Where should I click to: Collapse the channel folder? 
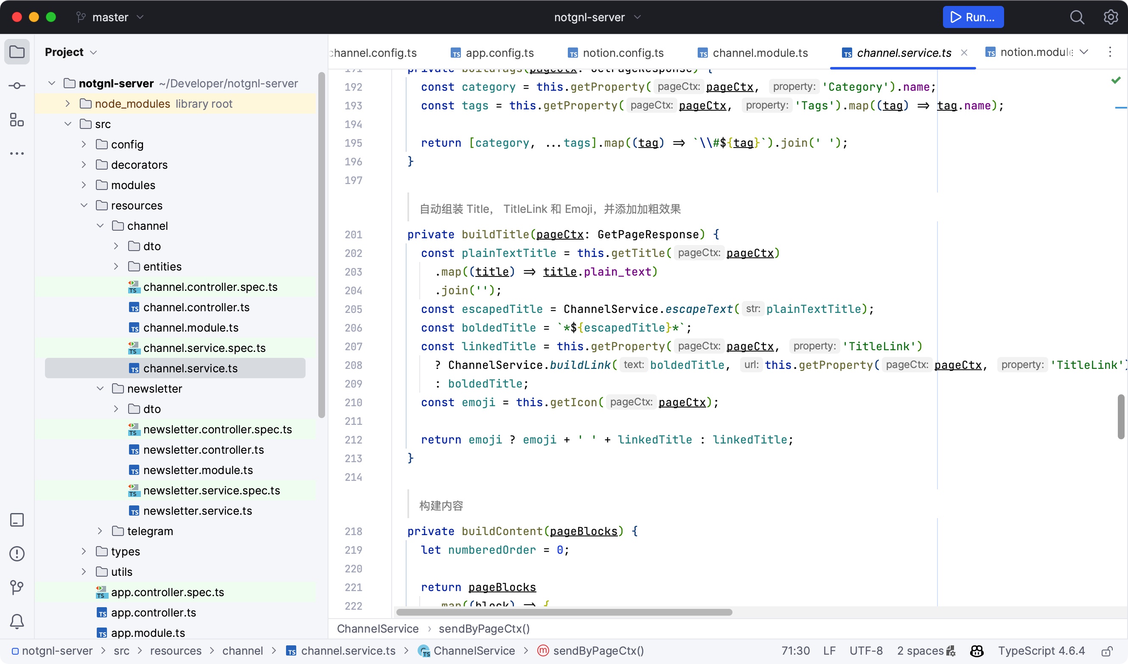[100, 226]
